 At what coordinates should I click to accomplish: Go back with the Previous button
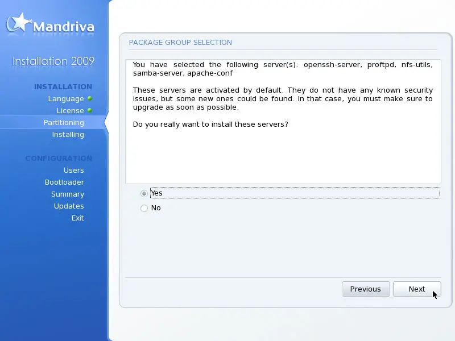pyautogui.click(x=365, y=289)
